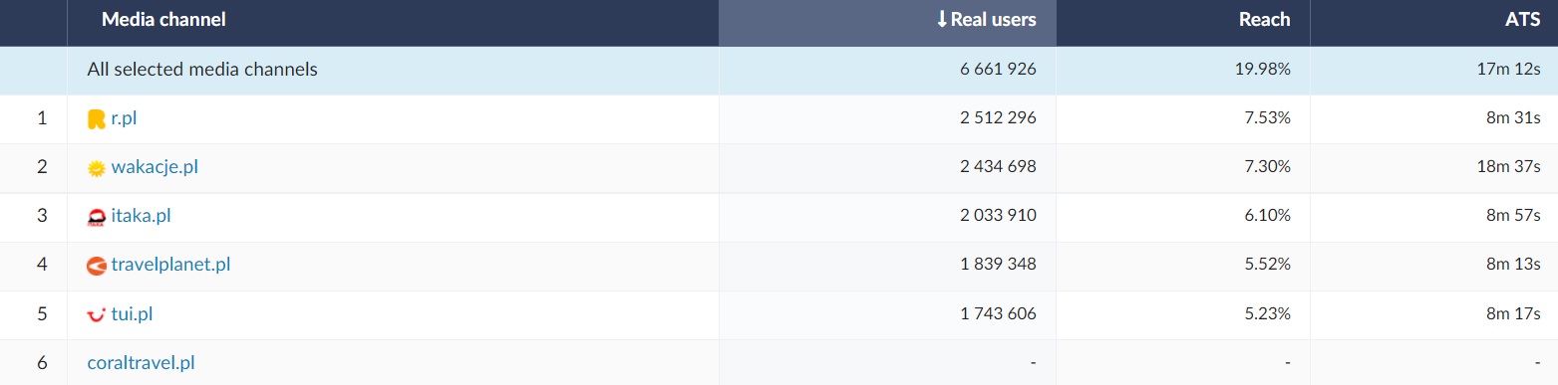Click the 2 512 296 real users value
Image resolution: width=1558 pixels, height=385 pixels.
click(998, 118)
